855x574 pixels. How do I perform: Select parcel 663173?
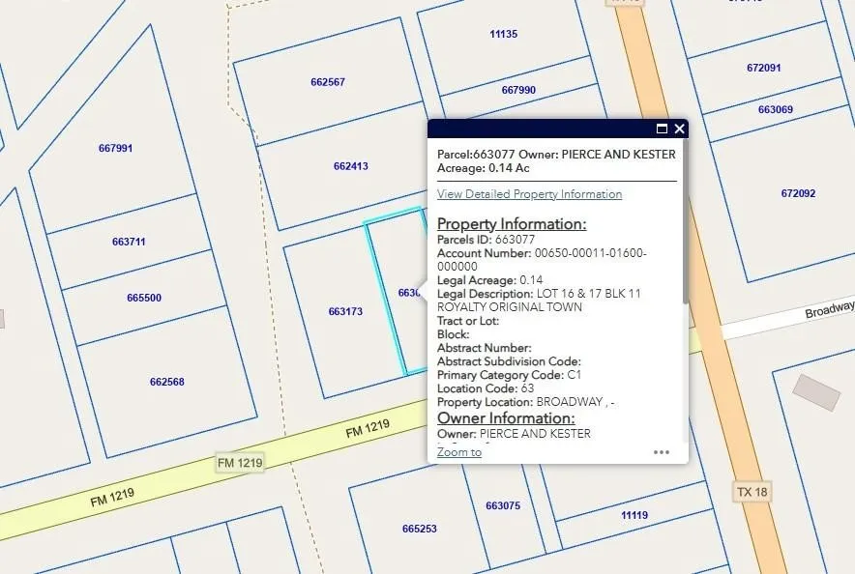344,312
